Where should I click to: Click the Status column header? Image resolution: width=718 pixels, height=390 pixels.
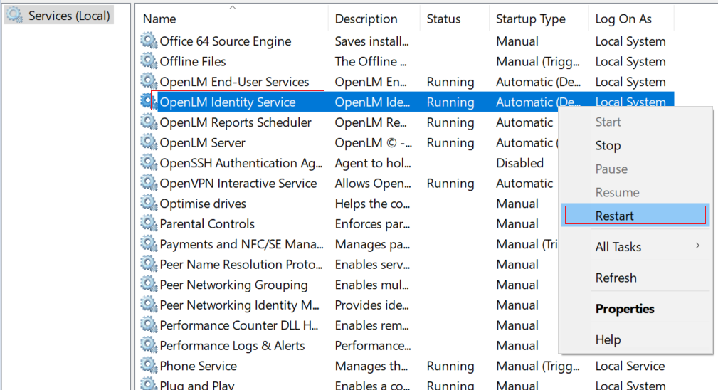(x=443, y=19)
